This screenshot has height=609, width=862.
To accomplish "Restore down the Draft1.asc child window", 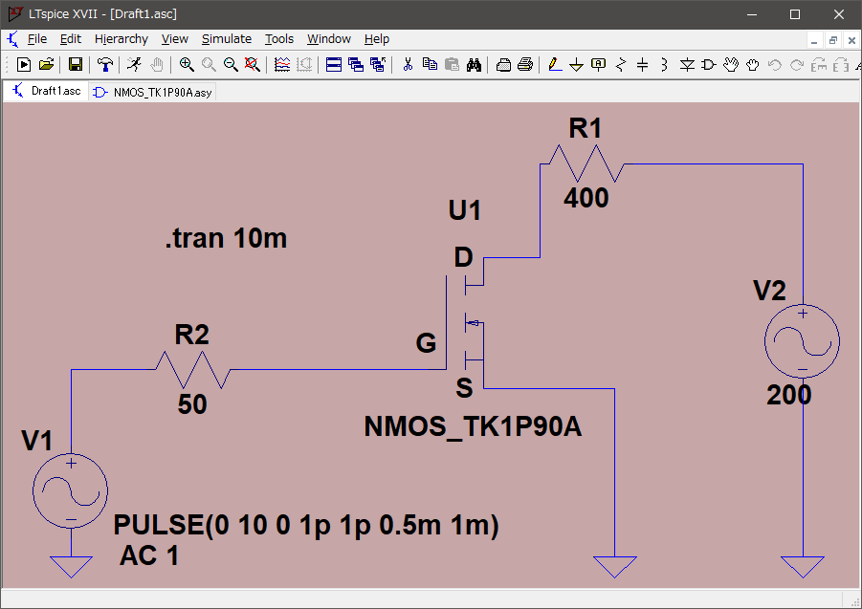I will [x=833, y=40].
